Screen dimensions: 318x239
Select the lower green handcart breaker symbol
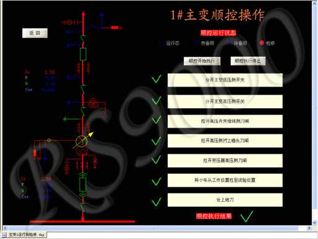[83, 184]
